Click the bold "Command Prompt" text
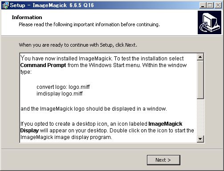 [x=43, y=65]
